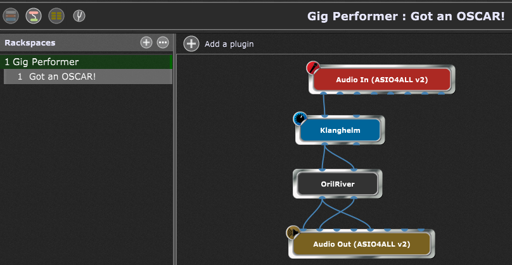Select the OrilRiver plugin block
Screen dimensions: 512x265
(338, 184)
